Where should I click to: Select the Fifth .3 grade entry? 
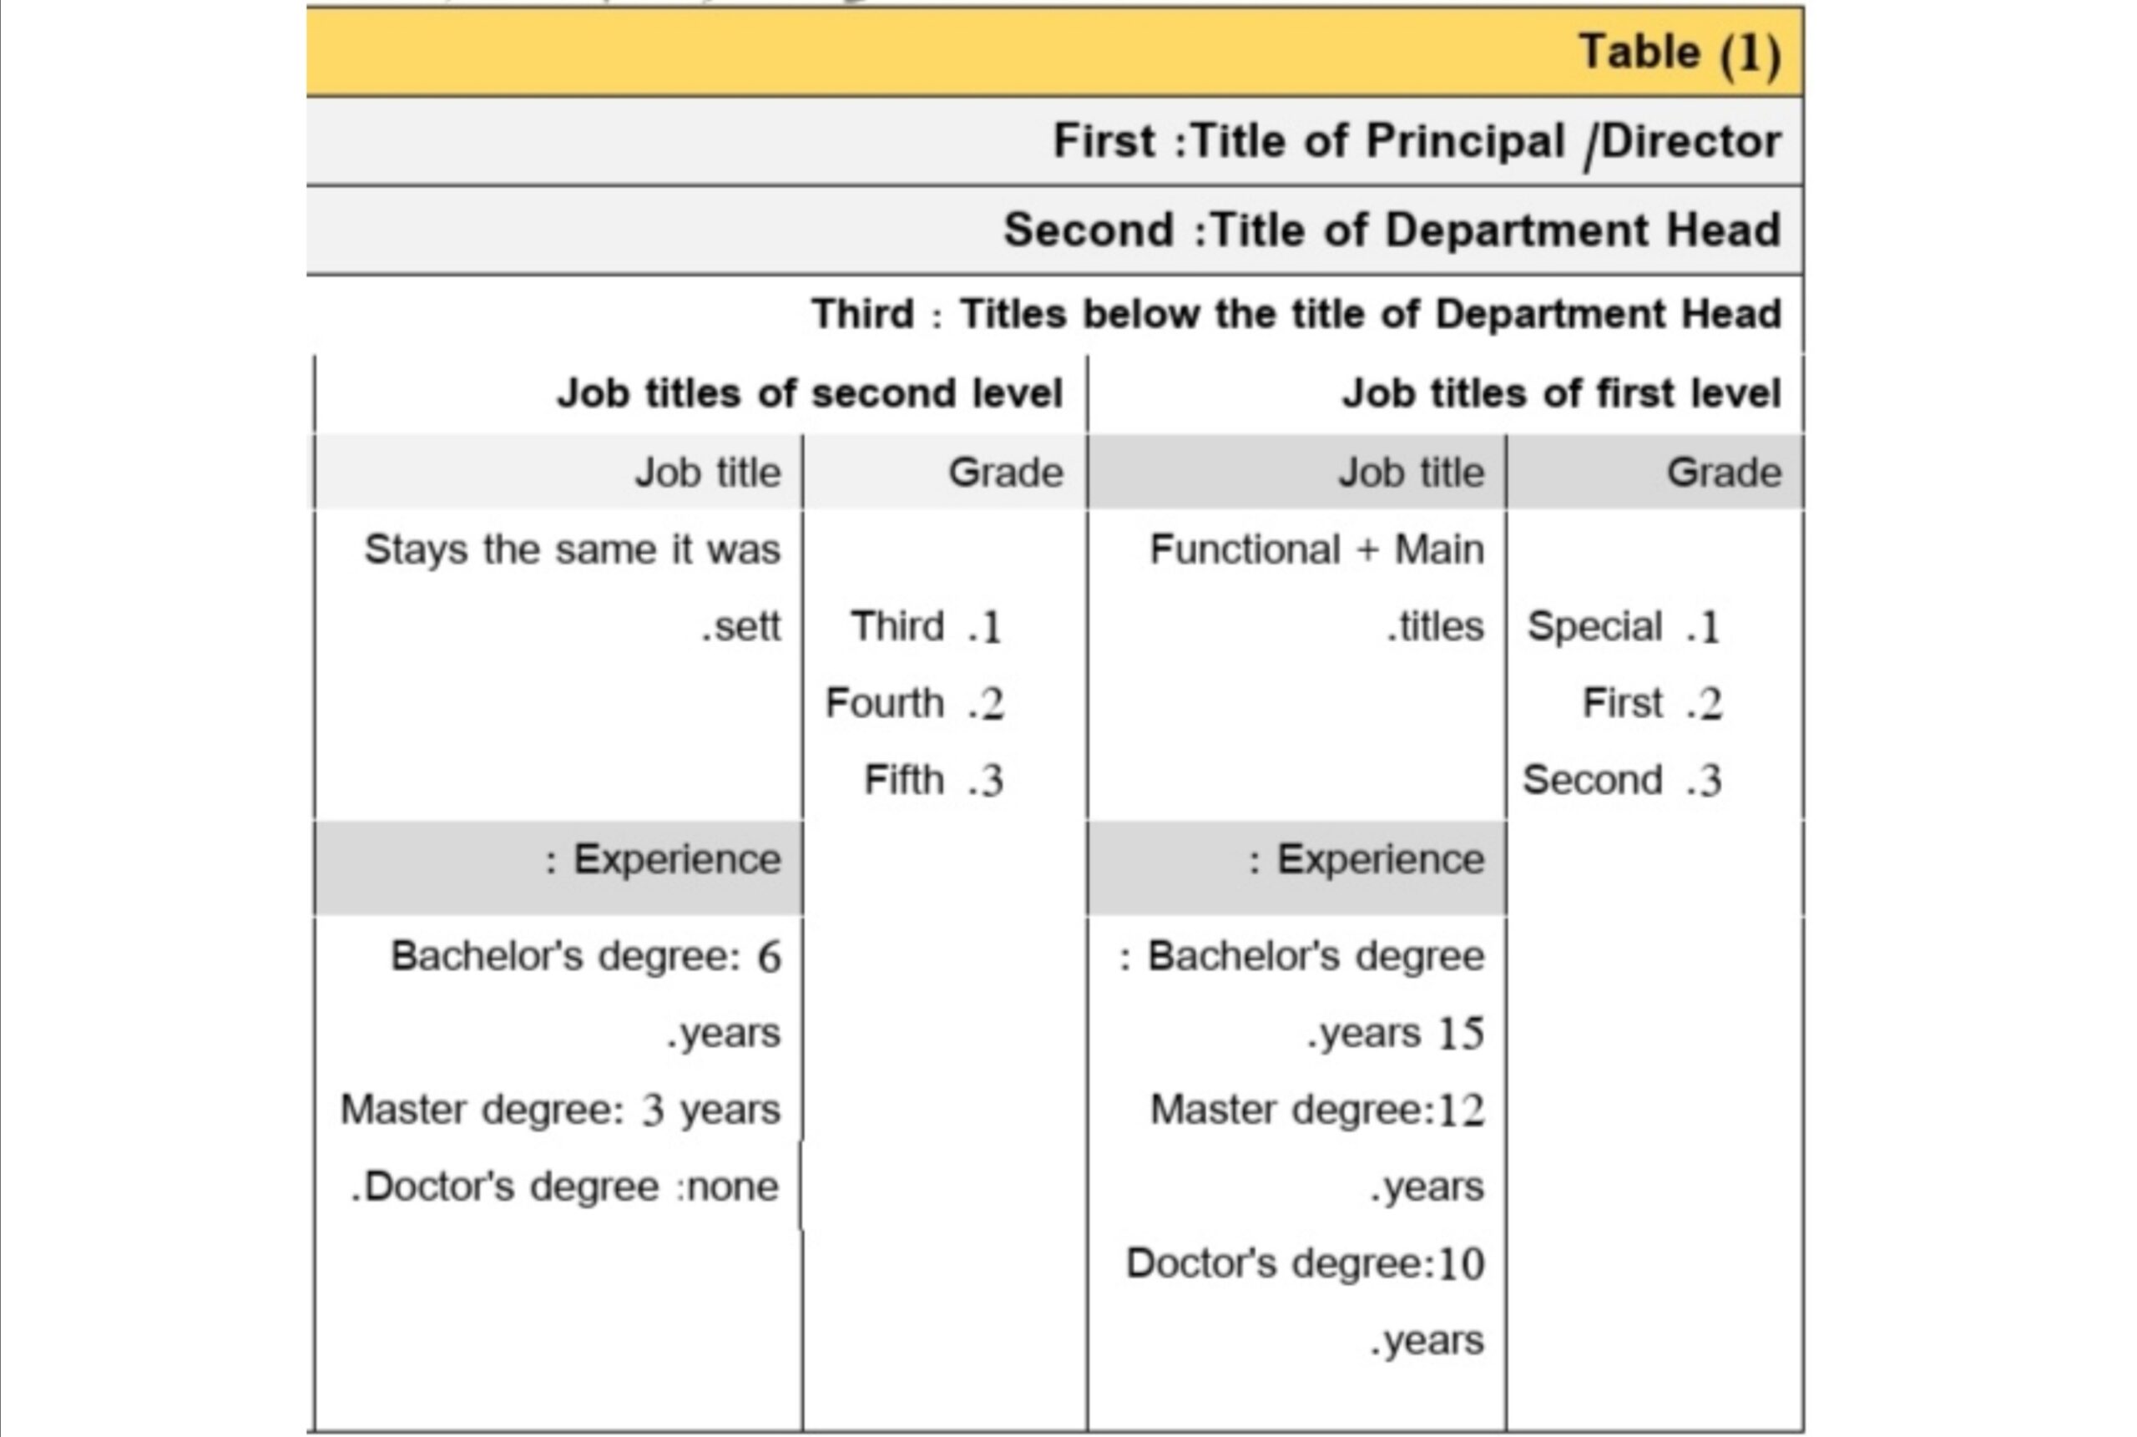tap(933, 781)
